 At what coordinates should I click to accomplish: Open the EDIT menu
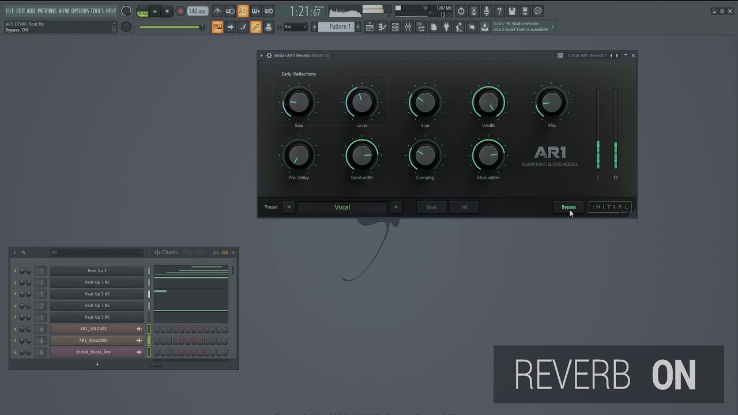pos(21,11)
